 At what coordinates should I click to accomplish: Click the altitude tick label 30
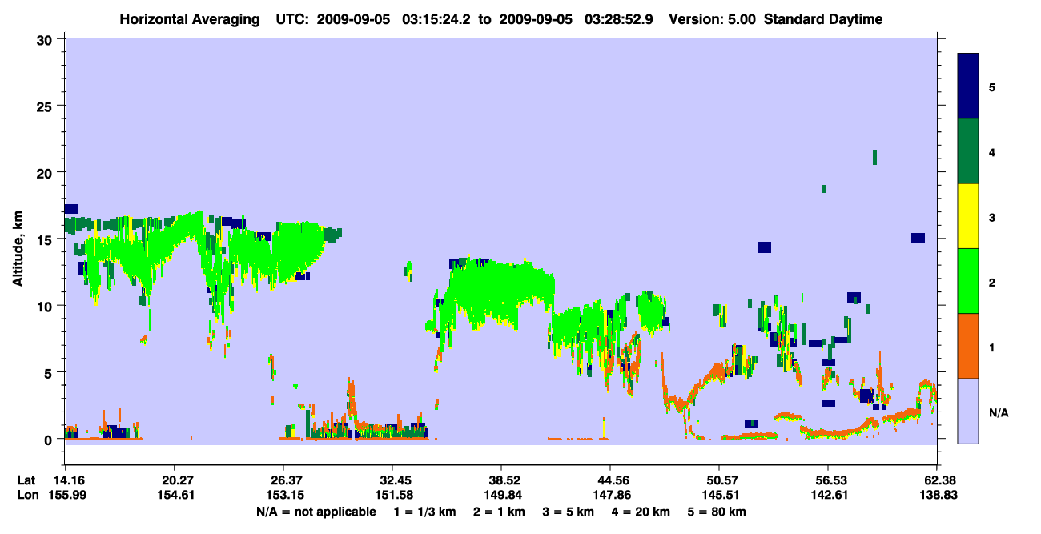coord(46,39)
